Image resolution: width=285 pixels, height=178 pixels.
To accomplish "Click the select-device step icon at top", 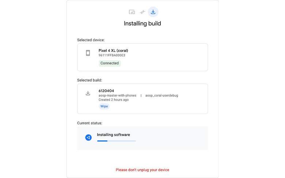I will [132, 12].
